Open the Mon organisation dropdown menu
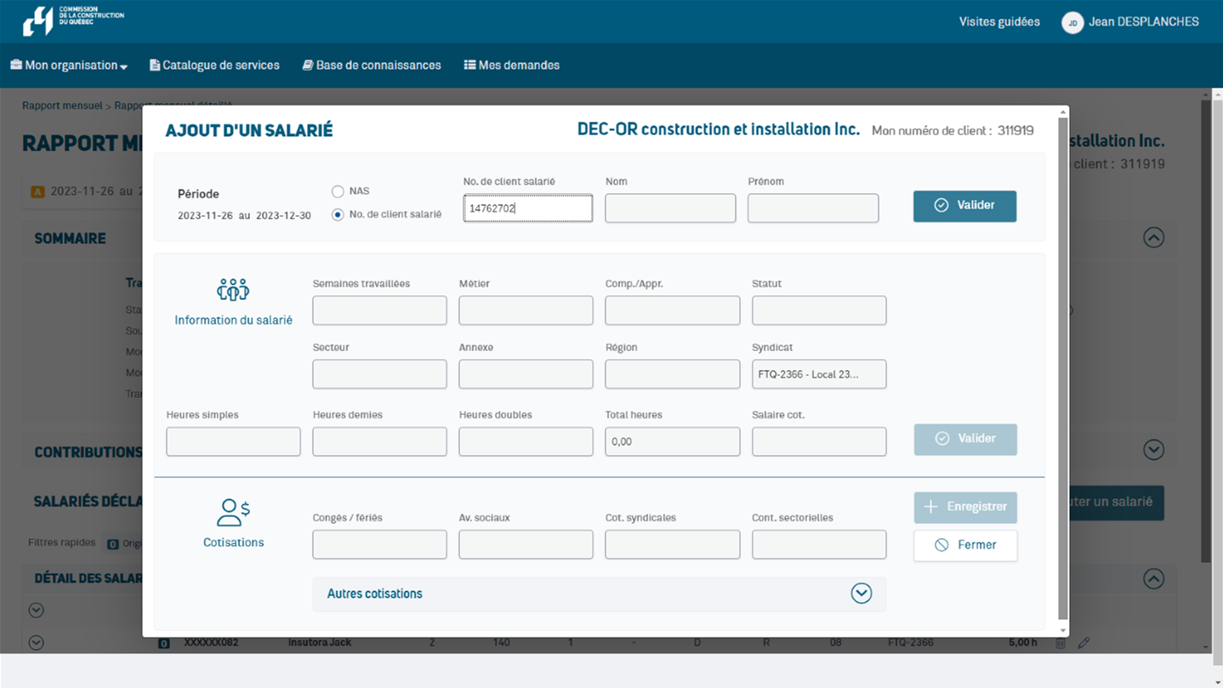This screenshot has width=1223, height=688. [69, 65]
